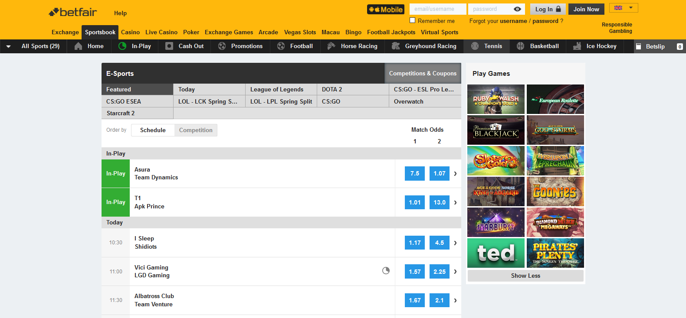Screen dimensions: 686x318
Task: Open Starburst game thumbnail
Action: 496,222
